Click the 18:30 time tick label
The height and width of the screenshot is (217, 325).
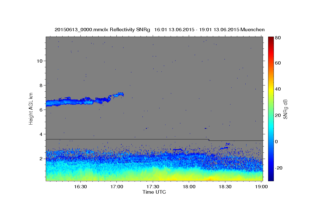[225, 187]
